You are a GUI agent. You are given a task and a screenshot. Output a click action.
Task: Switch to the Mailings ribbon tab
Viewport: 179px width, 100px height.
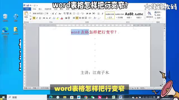pos(62,9)
